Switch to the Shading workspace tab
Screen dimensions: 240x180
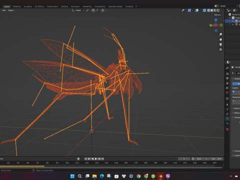coord(64,6)
